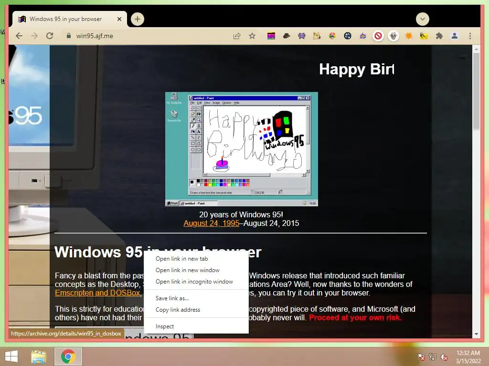This screenshot has width=489, height=366.
Task: Choose Open link in new tab
Action: pyautogui.click(x=196, y=259)
